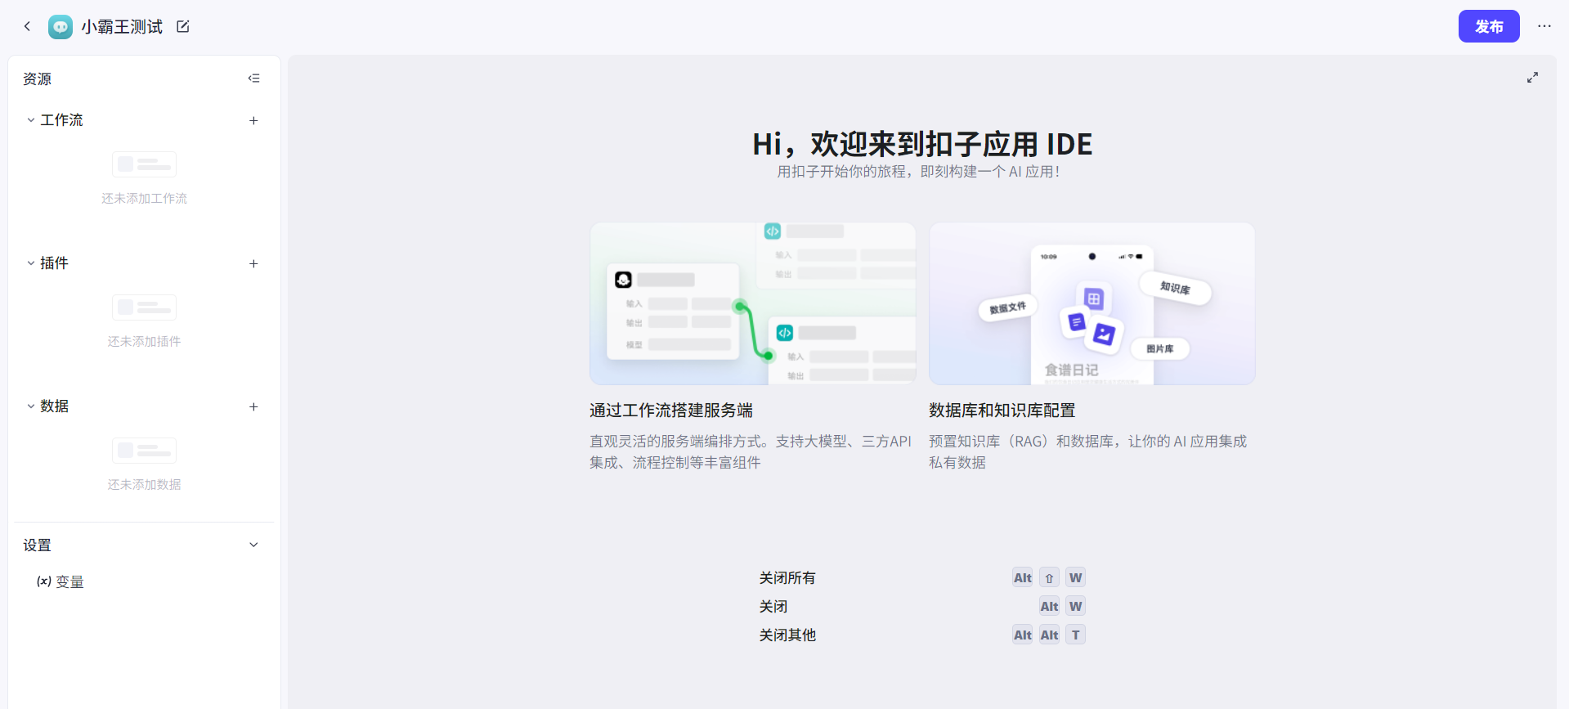Click the 小霸王测试 app avatar icon
Viewport: 1569px width, 709px height.
pyautogui.click(x=61, y=27)
